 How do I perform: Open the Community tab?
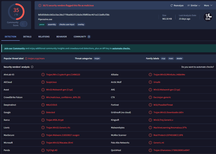click(x=82, y=37)
